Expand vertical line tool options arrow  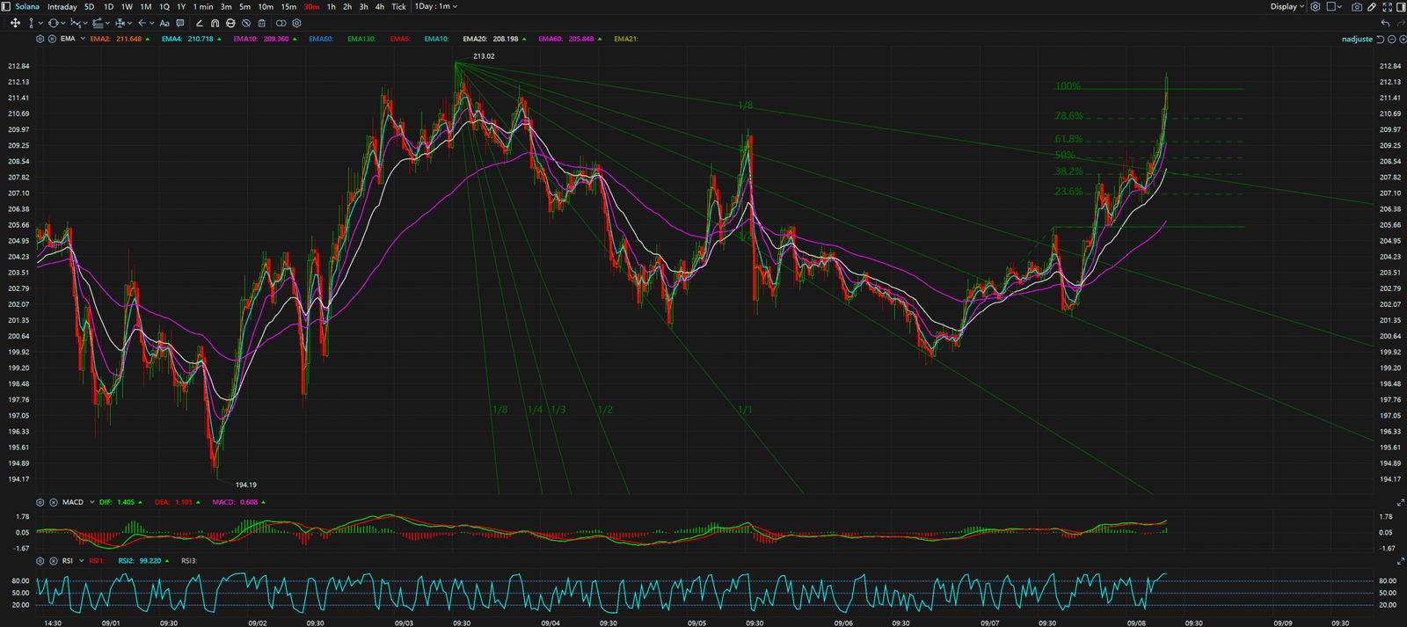[x=40, y=23]
